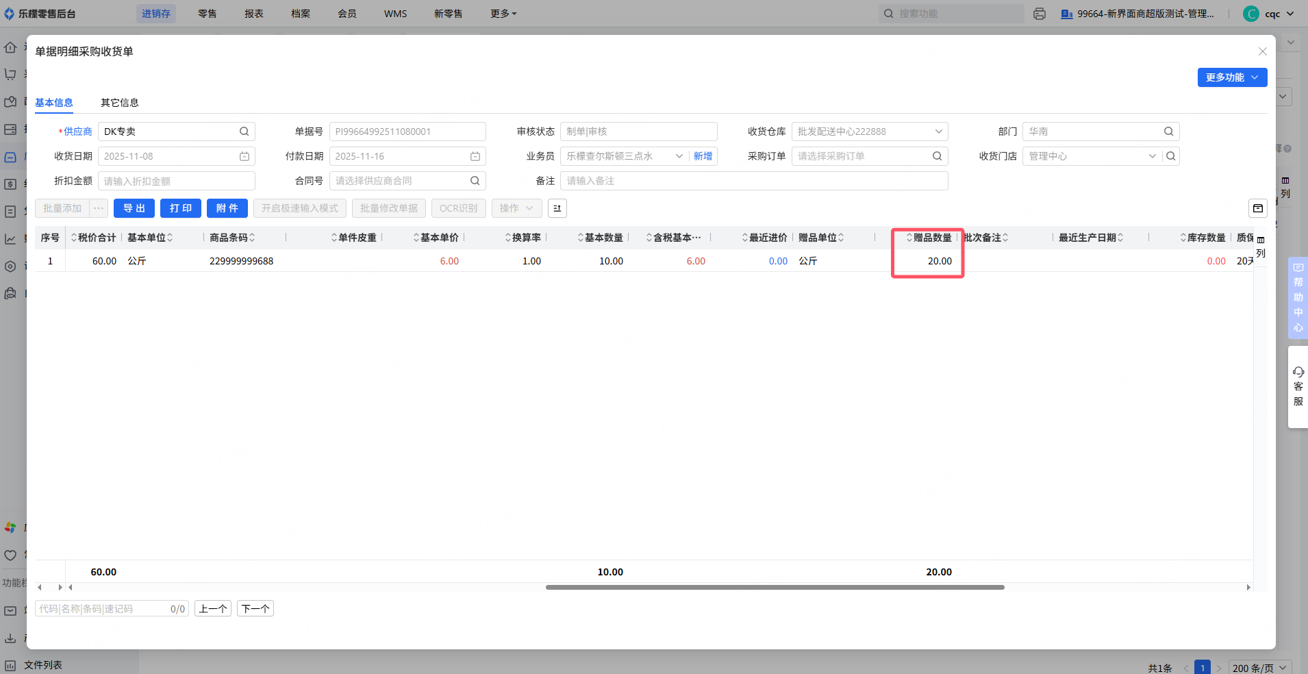Expand the 收货仓库 dropdown
The height and width of the screenshot is (674, 1308).
tap(939, 132)
